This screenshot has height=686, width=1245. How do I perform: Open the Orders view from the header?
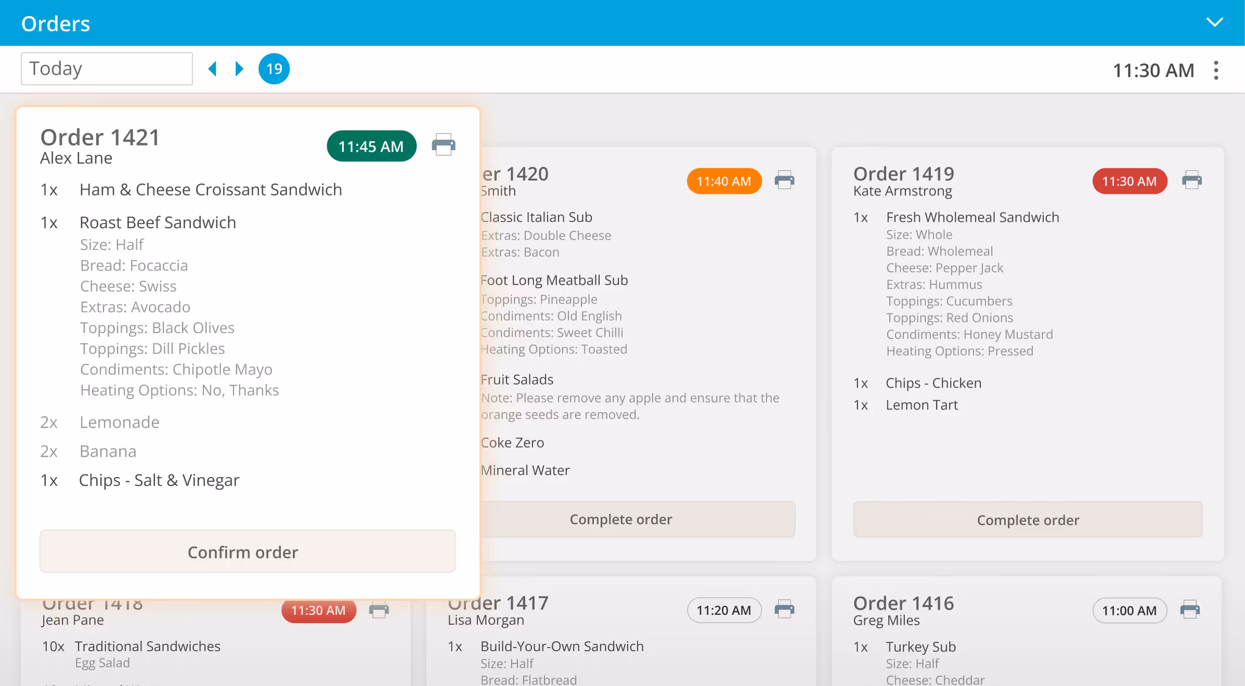tap(56, 23)
